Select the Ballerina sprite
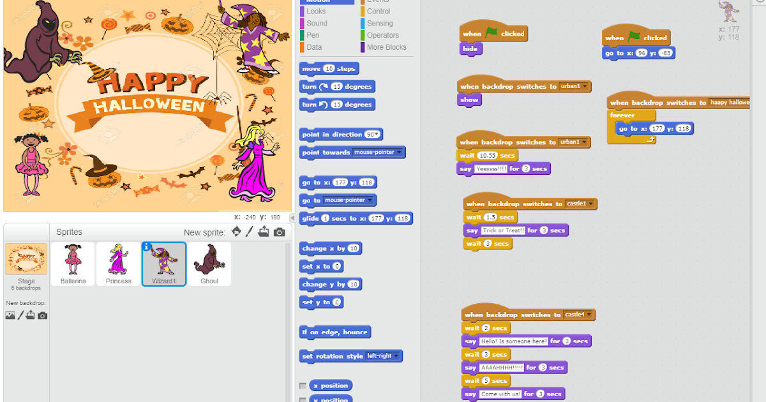The image size is (766, 402). pos(73,264)
